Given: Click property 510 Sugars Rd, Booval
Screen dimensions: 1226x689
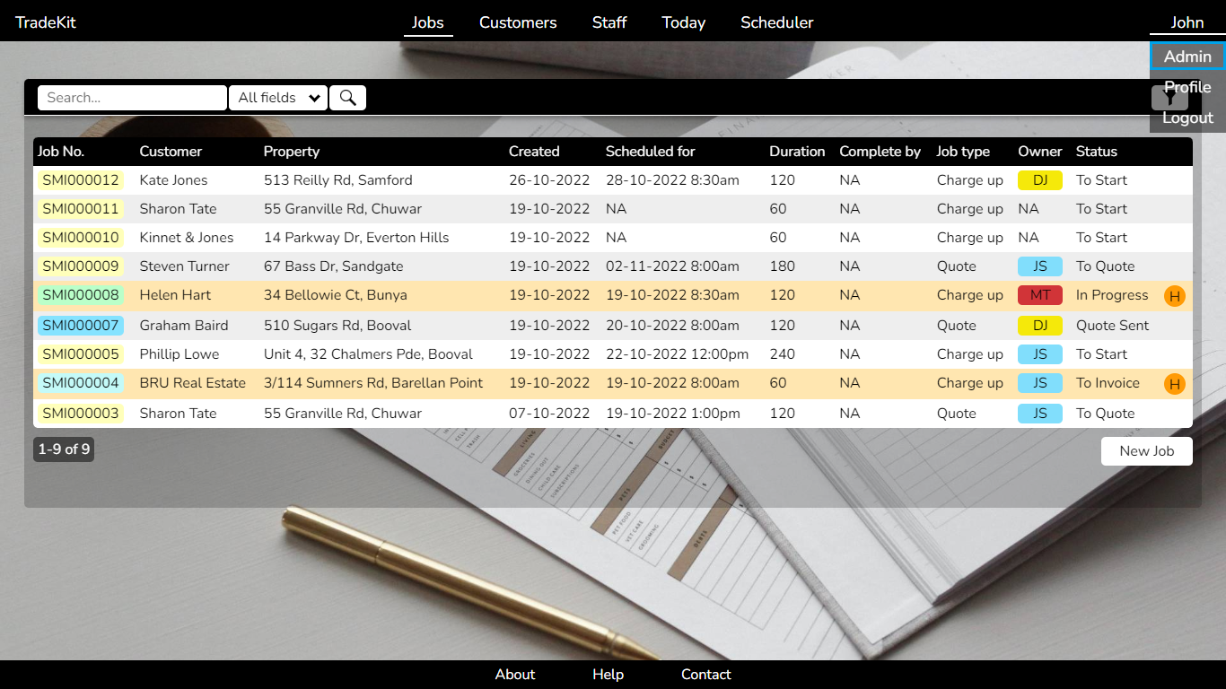Looking at the screenshot, I should (x=337, y=326).
